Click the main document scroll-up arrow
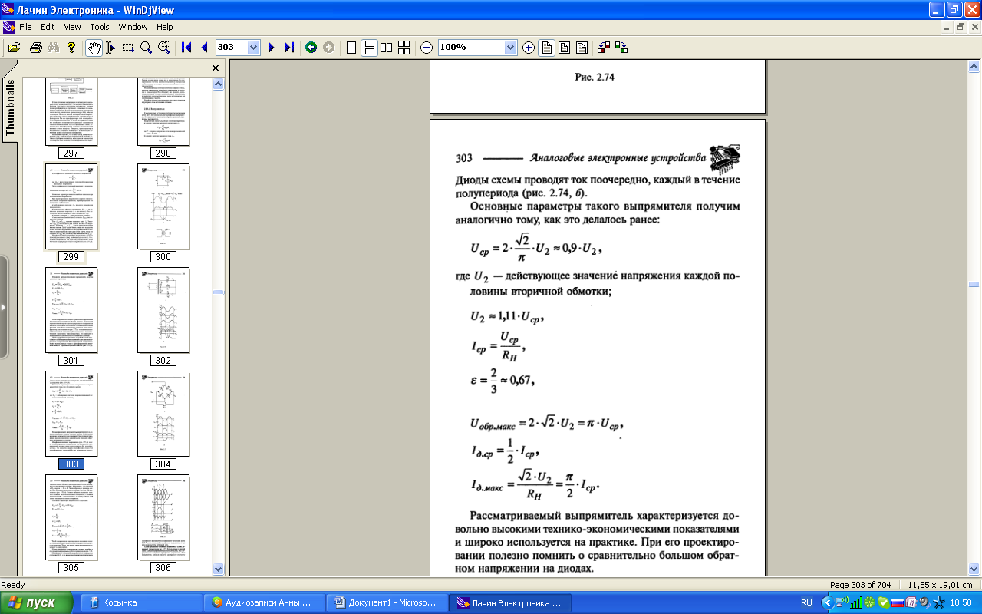This screenshot has width=982, height=614. coord(974,68)
